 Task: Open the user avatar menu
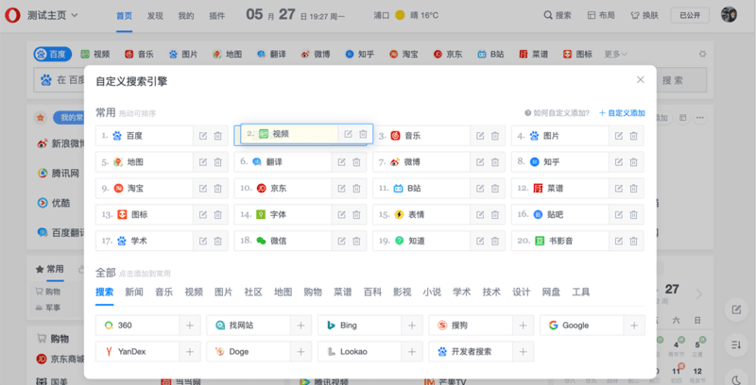(x=729, y=14)
